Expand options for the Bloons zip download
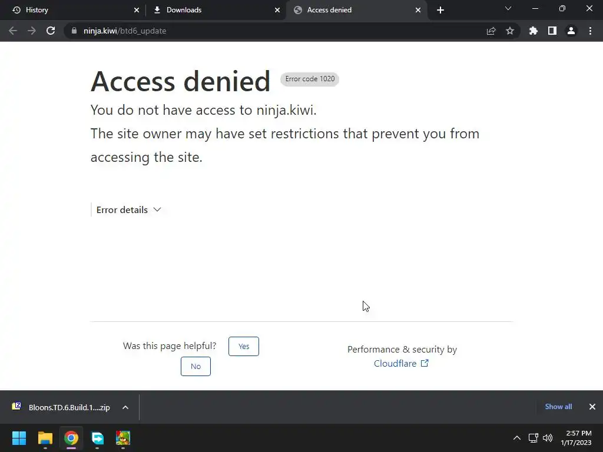Viewport: 603px width, 452px height. (x=125, y=407)
